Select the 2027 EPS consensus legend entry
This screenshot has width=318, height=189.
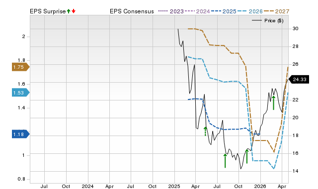(x=277, y=11)
